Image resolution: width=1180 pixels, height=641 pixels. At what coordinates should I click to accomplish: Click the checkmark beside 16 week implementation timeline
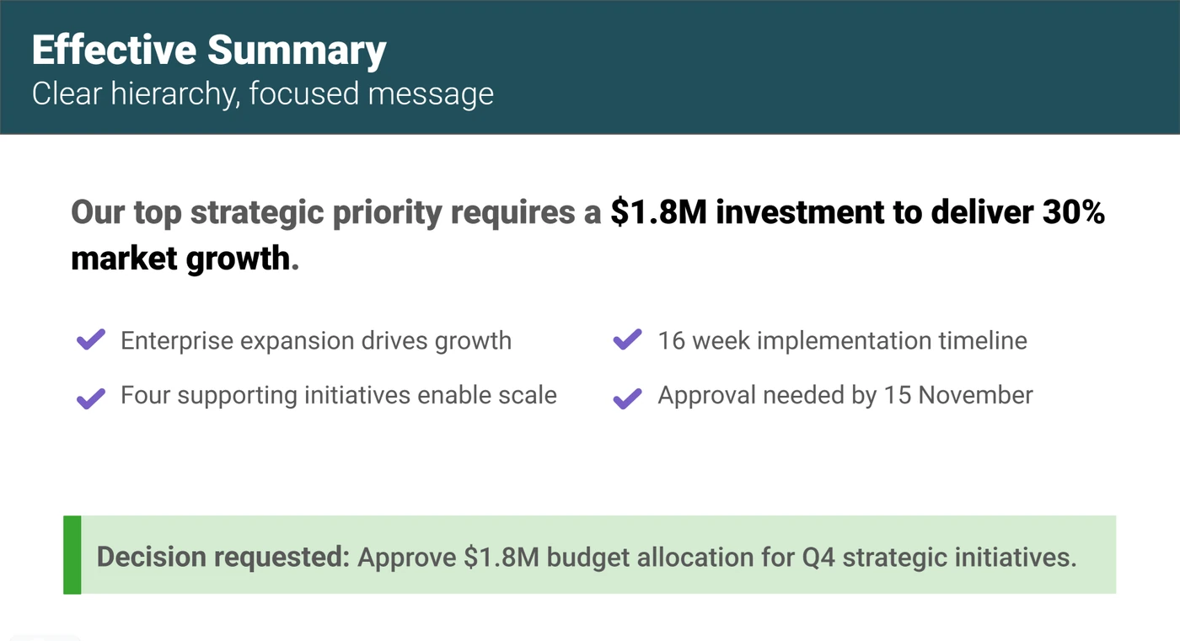click(628, 340)
